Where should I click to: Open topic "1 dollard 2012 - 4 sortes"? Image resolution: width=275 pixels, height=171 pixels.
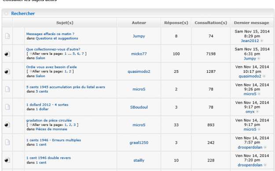click(x=47, y=105)
